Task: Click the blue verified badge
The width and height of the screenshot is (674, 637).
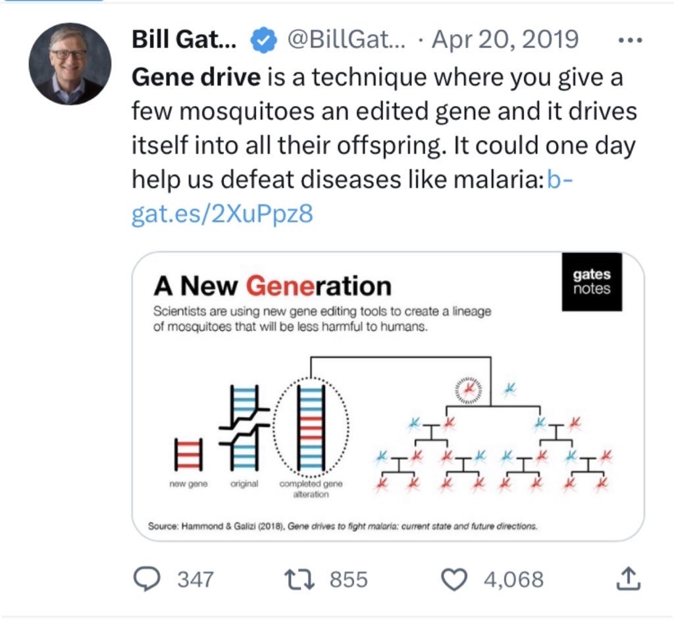Action: pos(263,41)
